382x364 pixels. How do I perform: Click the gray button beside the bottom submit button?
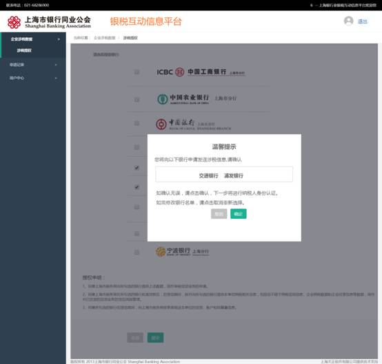pyautogui.click(x=135, y=337)
